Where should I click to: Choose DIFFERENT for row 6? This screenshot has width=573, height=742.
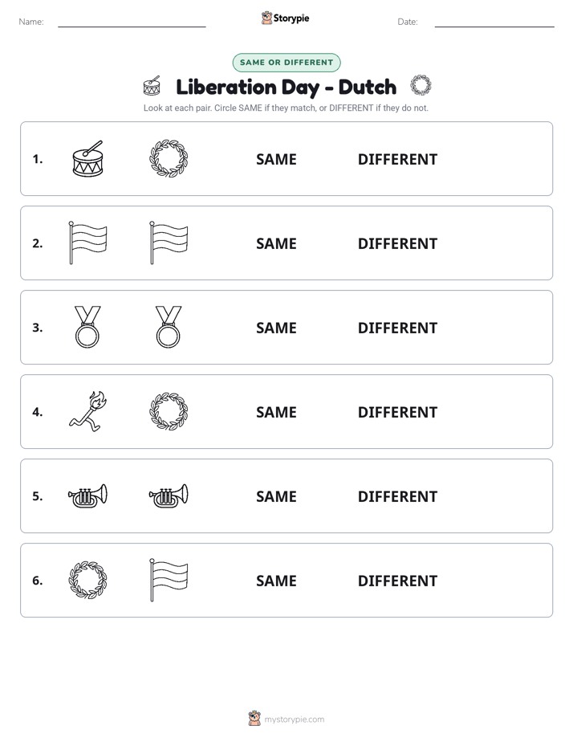pyautogui.click(x=397, y=581)
